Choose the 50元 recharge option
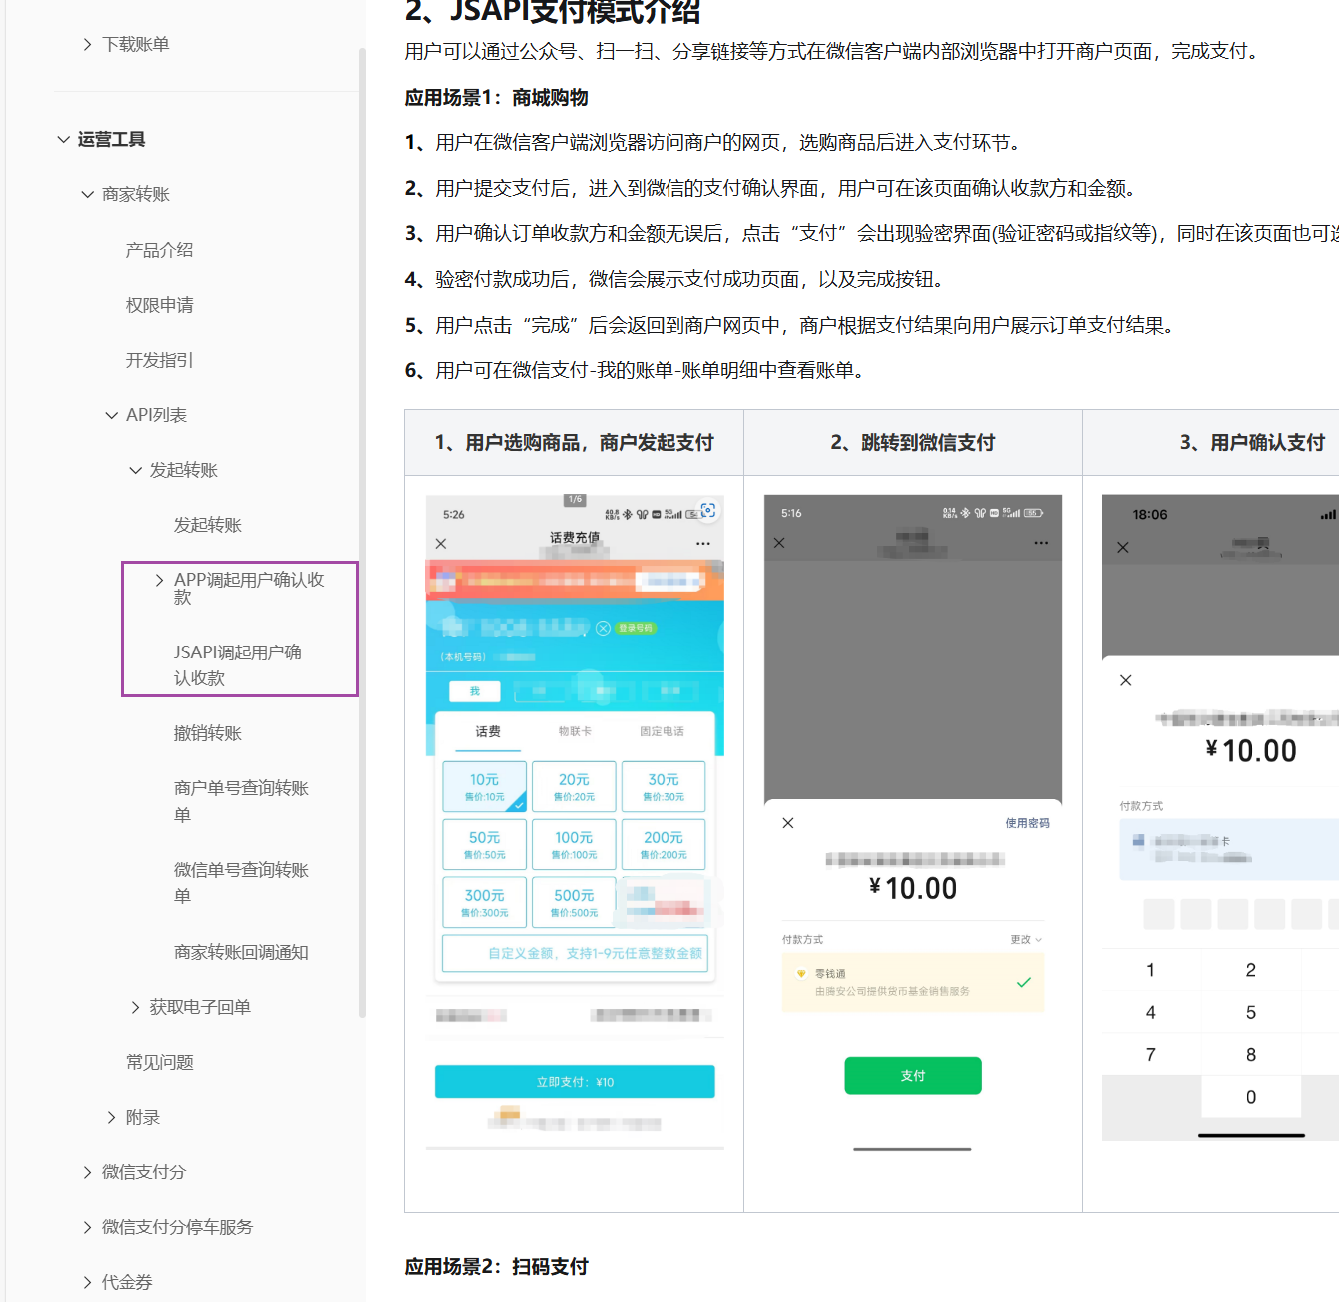This screenshot has height=1302, width=1339. pos(485,845)
